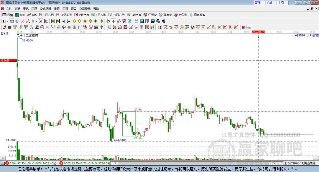The width and height of the screenshot is (319, 172).
Task: Open the P四方形 square tool
Action: 46,15
